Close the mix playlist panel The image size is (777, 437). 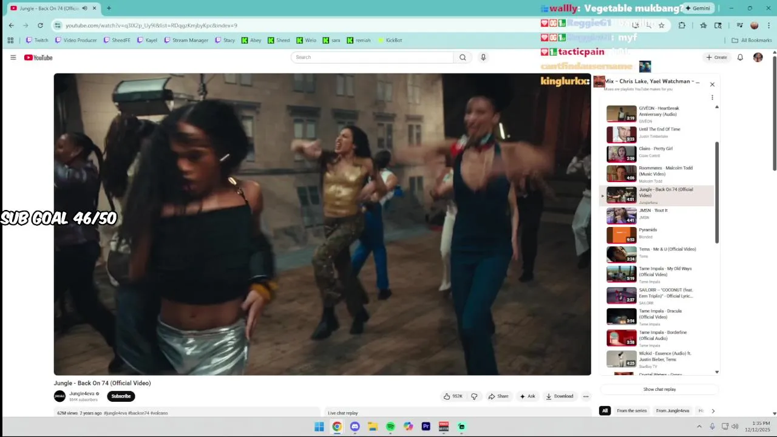click(x=712, y=84)
